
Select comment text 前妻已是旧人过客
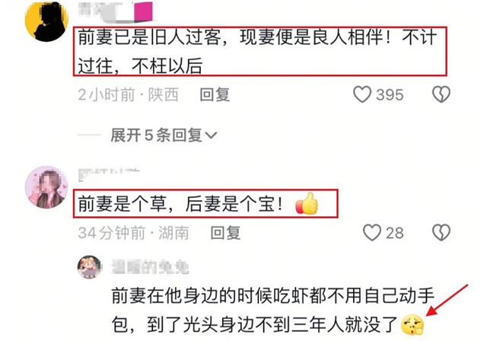tap(149, 37)
